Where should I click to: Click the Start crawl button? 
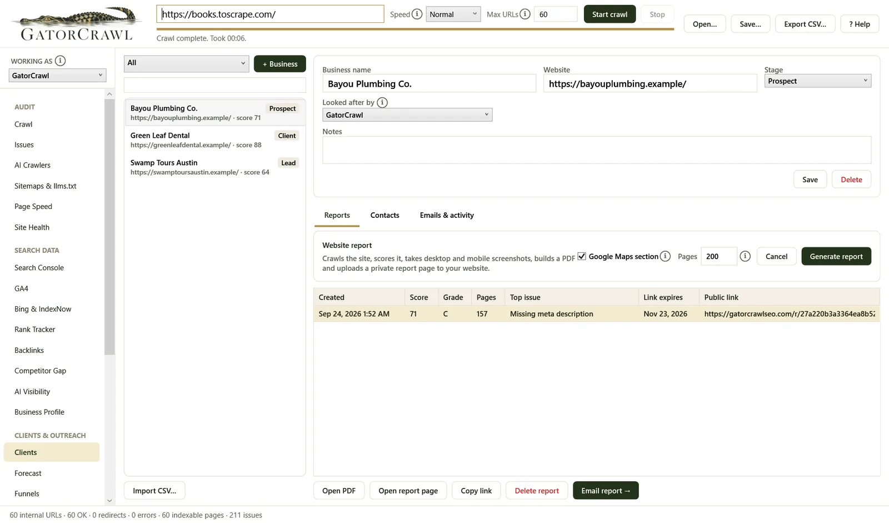click(x=610, y=14)
